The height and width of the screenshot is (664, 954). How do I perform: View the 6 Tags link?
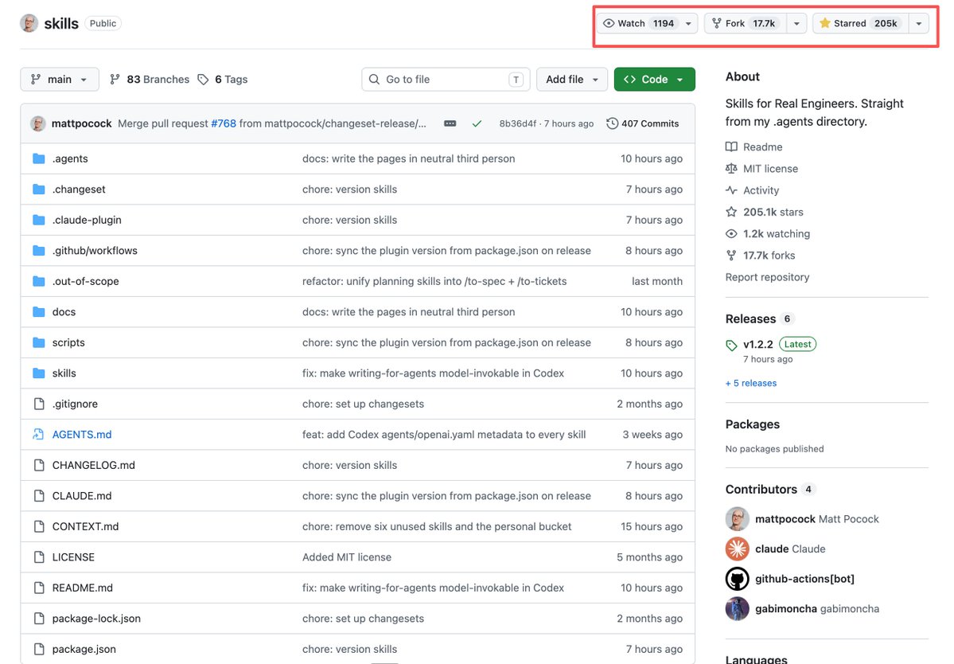(x=223, y=79)
